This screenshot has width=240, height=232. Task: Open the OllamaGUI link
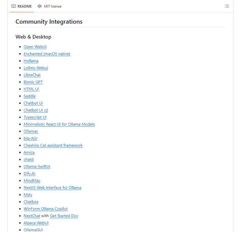point(33,230)
